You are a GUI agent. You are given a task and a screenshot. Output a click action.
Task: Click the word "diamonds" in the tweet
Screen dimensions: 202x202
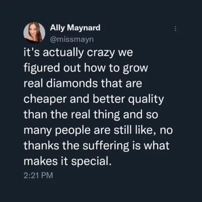point(72,83)
